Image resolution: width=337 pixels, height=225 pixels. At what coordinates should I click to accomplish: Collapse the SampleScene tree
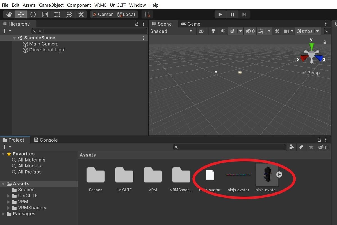click(x=14, y=38)
